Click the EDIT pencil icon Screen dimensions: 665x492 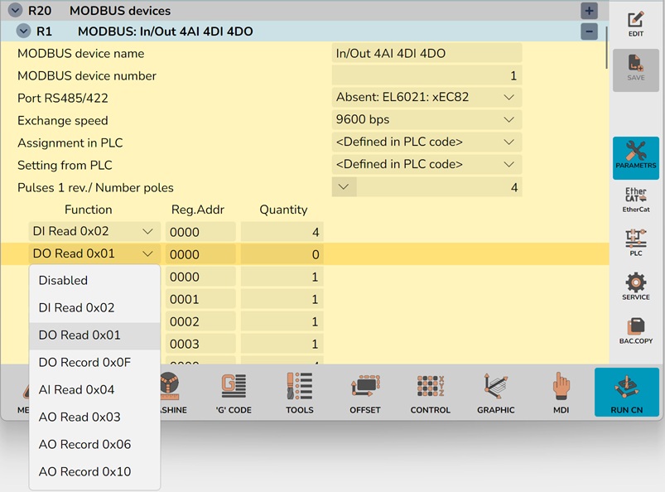(635, 24)
